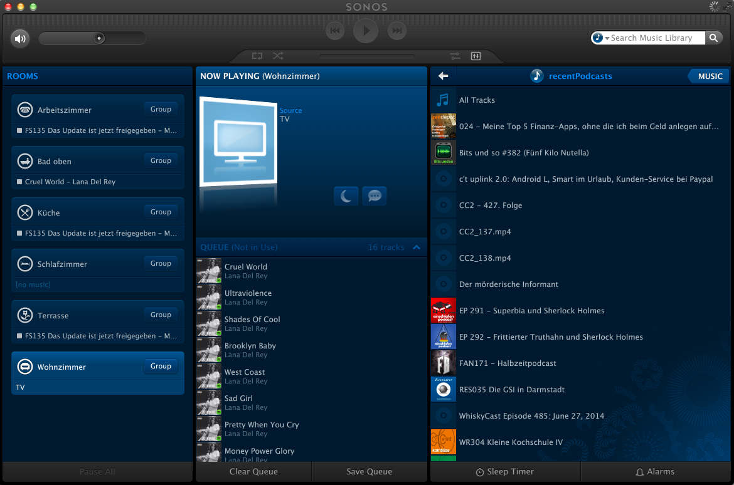This screenshot has height=485, width=734.
Task: Click the track progress bar
Action: [x=367, y=56]
